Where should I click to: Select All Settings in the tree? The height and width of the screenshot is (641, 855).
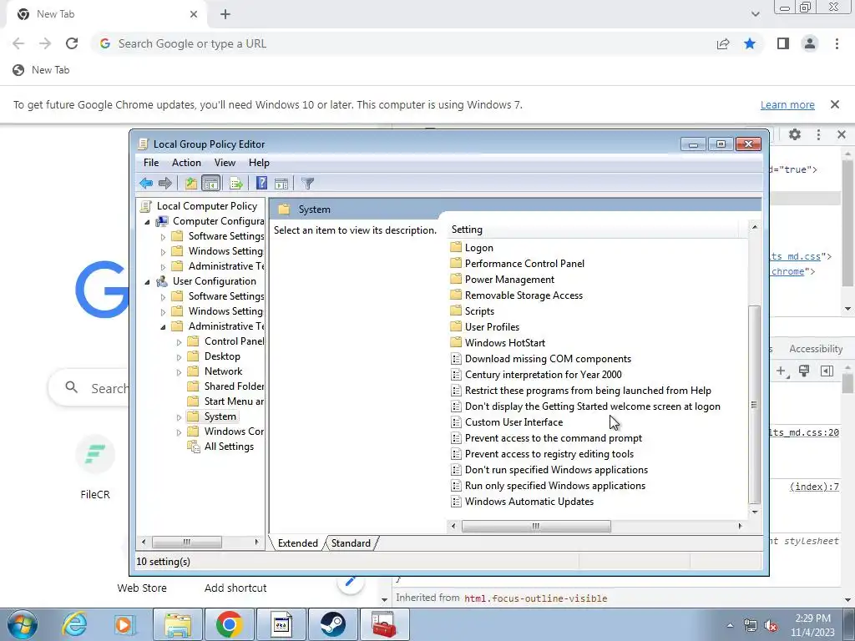(229, 446)
